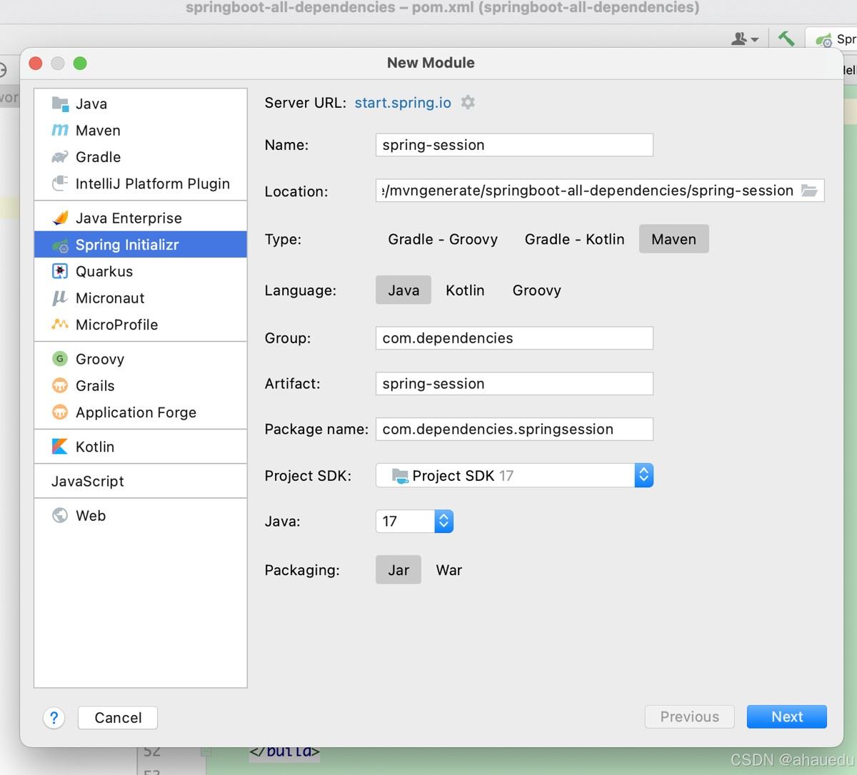Open the Project SDK dropdown
Screen dimensions: 857x775
click(514, 475)
